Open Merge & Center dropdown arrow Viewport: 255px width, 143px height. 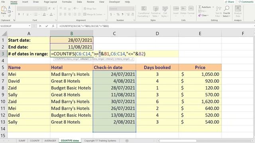pyautogui.click(x=104, y=14)
